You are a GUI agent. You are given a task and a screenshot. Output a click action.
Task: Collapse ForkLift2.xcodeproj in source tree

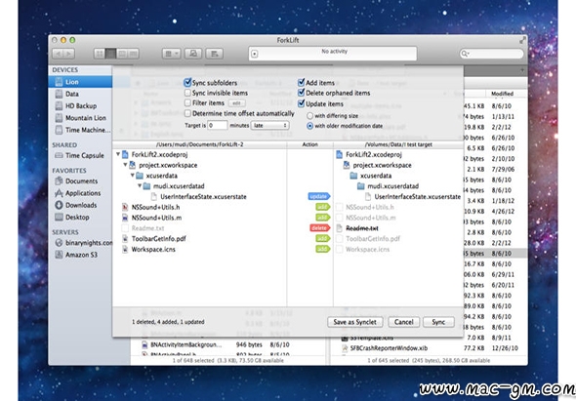118,154
